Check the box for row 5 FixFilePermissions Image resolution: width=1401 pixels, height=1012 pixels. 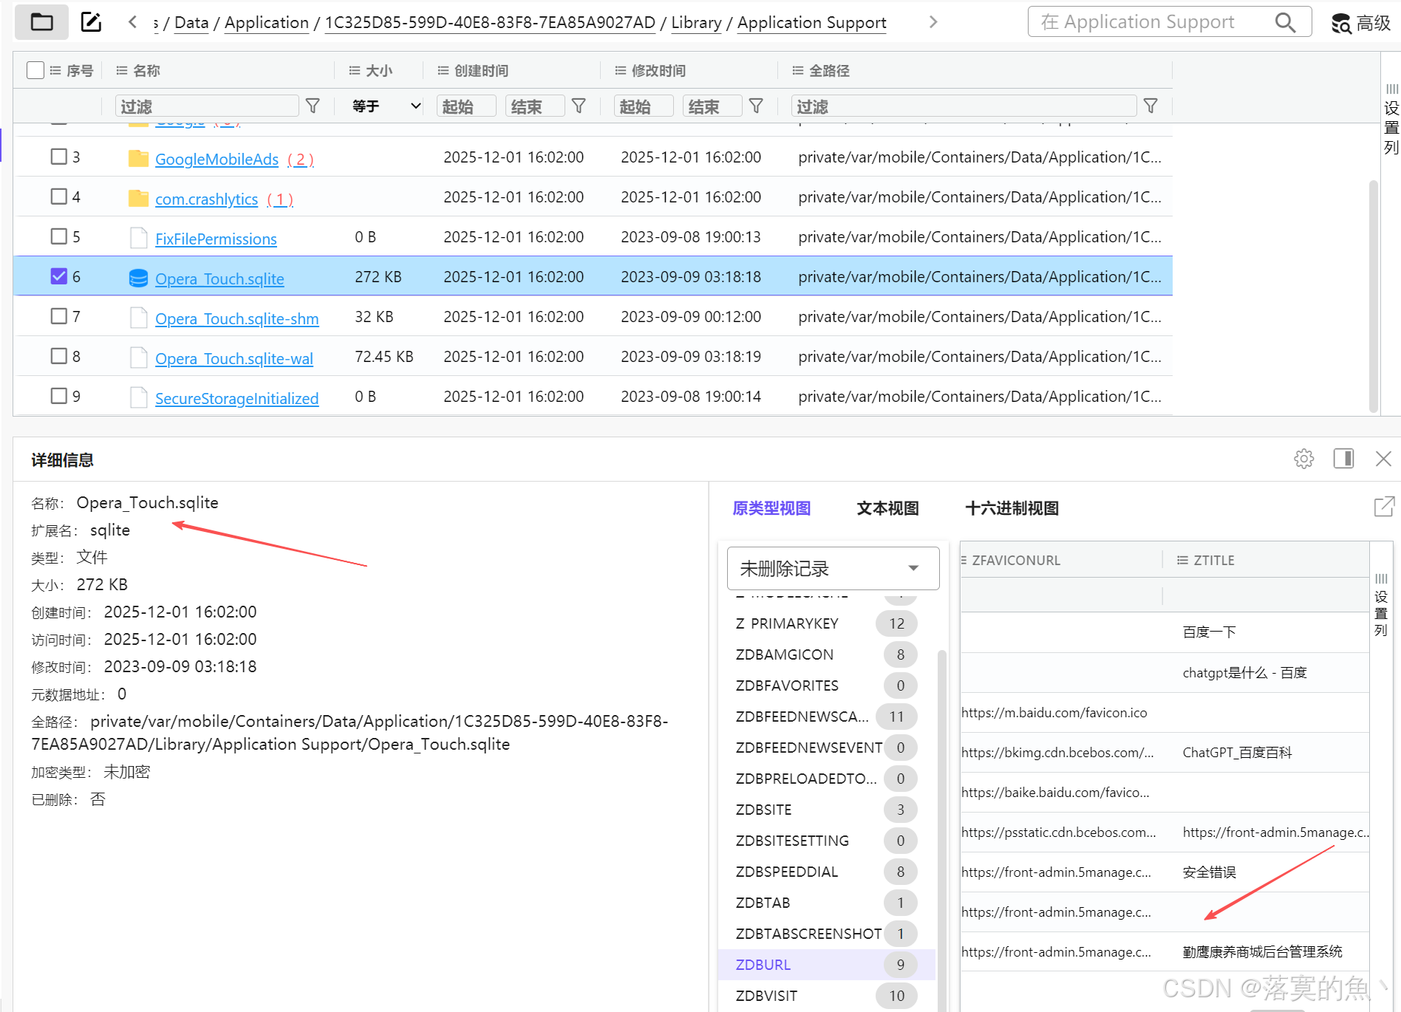pyautogui.click(x=59, y=236)
